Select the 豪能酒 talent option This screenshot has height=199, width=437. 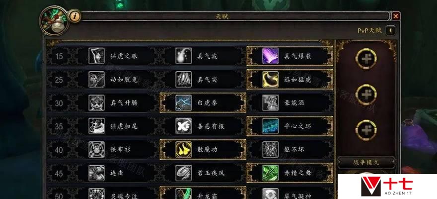290,103
